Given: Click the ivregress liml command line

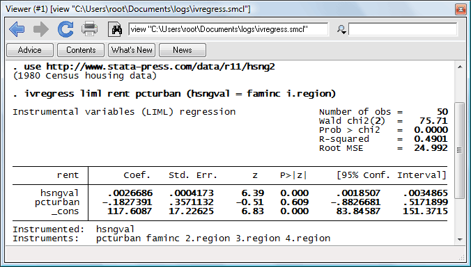Looking at the screenshot, I should [174, 94].
